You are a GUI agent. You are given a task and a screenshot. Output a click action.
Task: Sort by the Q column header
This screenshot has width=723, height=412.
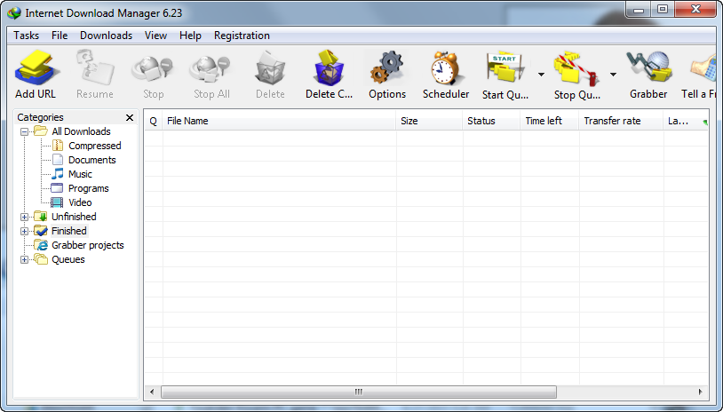click(x=153, y=121)
